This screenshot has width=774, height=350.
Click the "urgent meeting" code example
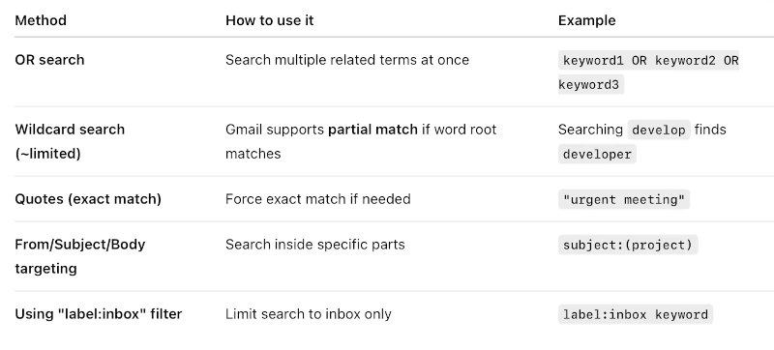pos(624,199)
